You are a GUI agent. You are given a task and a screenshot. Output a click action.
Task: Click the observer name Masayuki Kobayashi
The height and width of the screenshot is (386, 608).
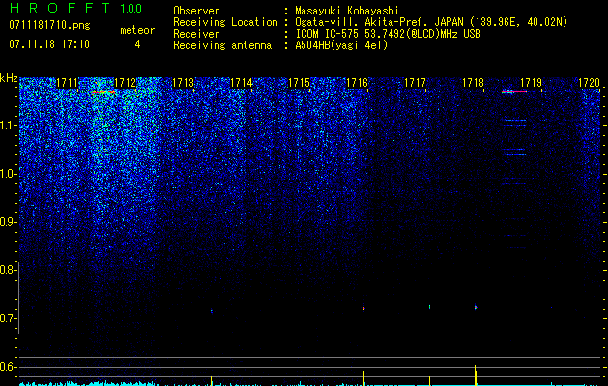[x=347, y=11]
